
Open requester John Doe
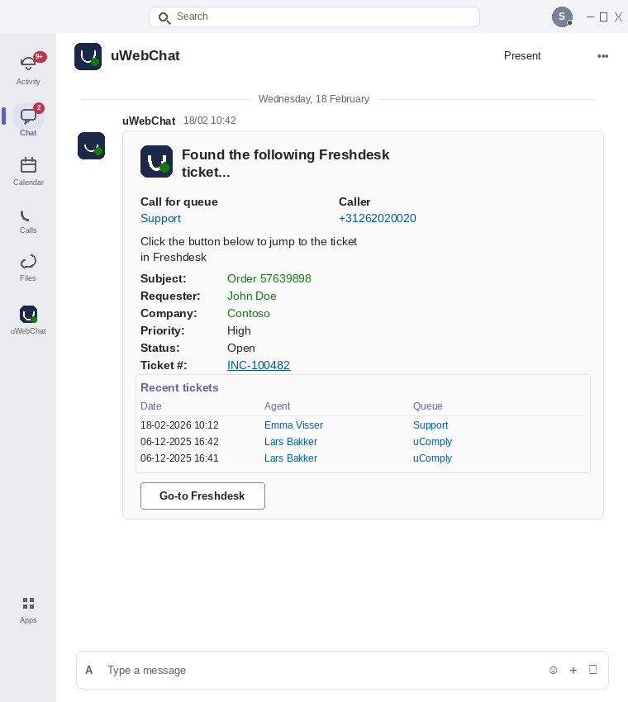click(x=252, y=296)
